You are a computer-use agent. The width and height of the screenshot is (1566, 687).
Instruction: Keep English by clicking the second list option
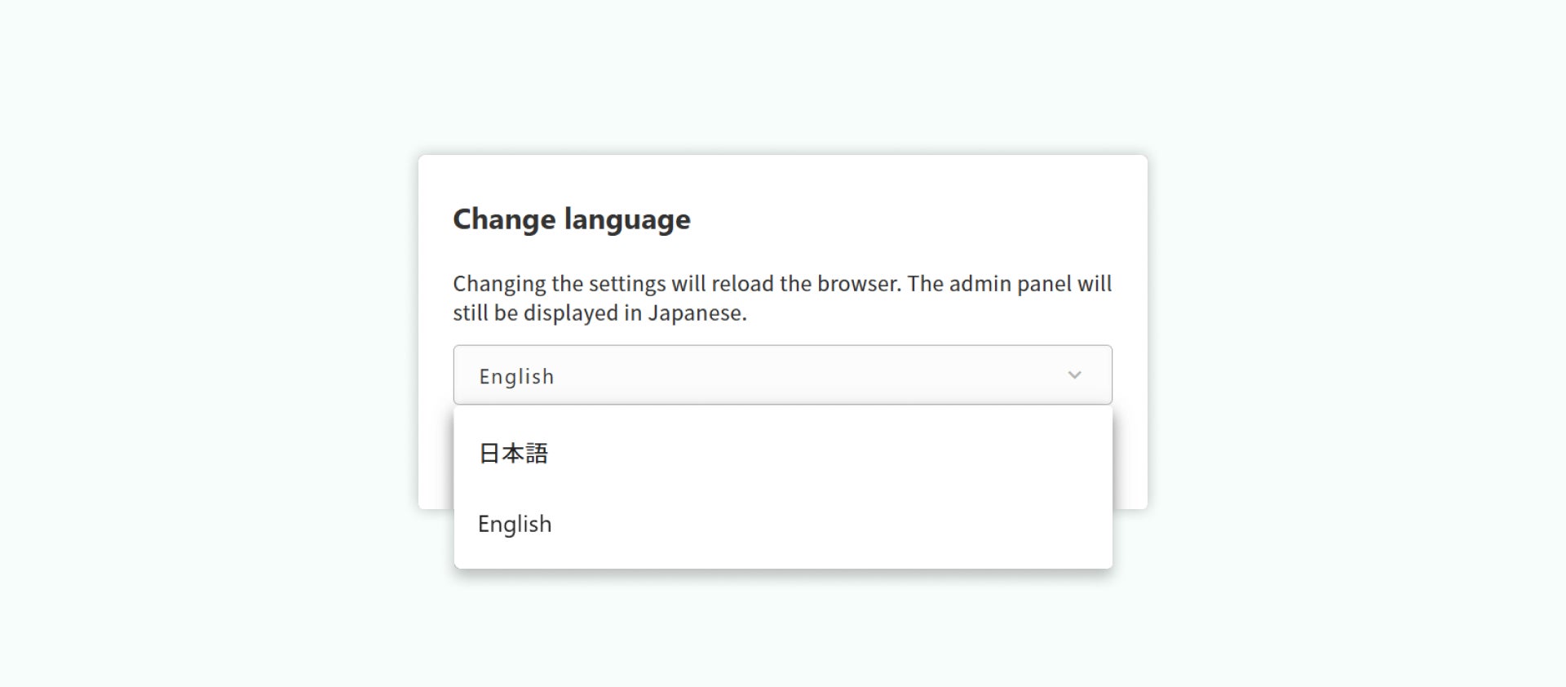(x=515, y=524)
